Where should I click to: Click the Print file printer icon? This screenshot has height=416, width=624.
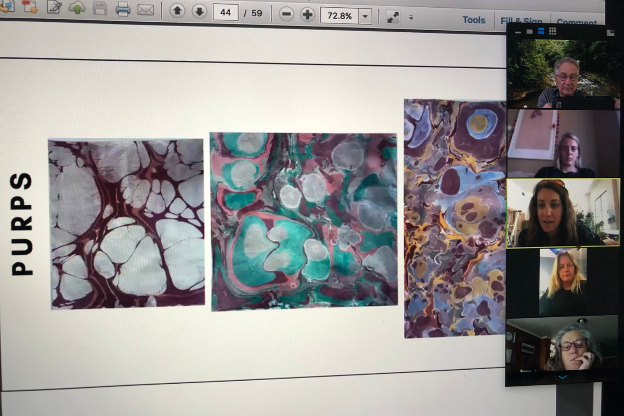123,9
